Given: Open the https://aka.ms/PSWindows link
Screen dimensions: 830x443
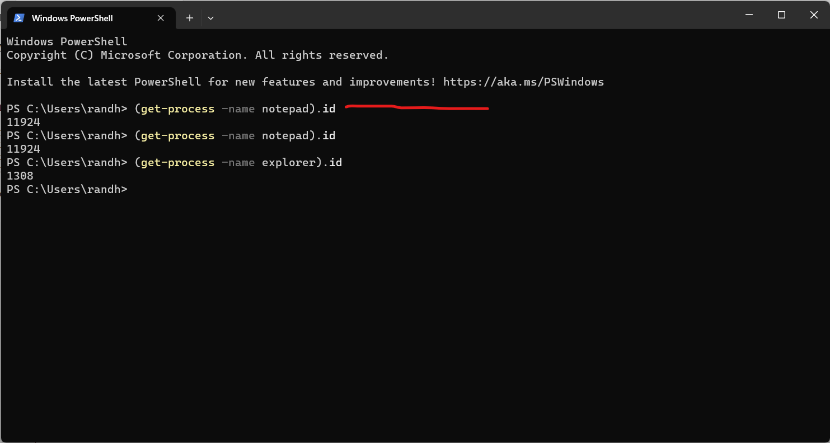Looking at the screenshot, I should 523,82.
